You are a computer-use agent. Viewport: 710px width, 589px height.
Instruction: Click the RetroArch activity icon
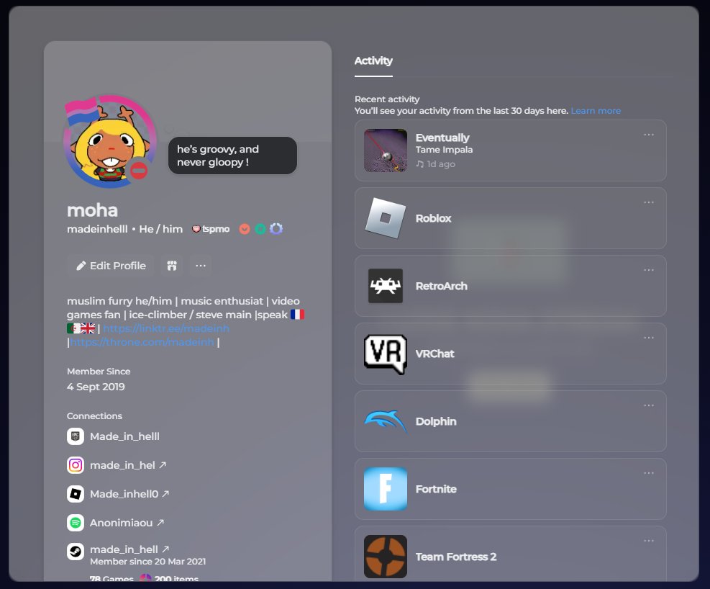386,286
